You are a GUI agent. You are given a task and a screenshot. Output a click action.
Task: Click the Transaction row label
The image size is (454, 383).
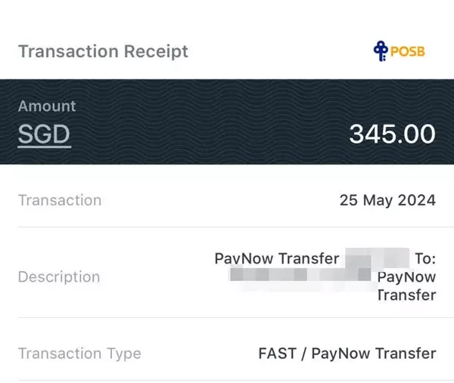[60, 200]
